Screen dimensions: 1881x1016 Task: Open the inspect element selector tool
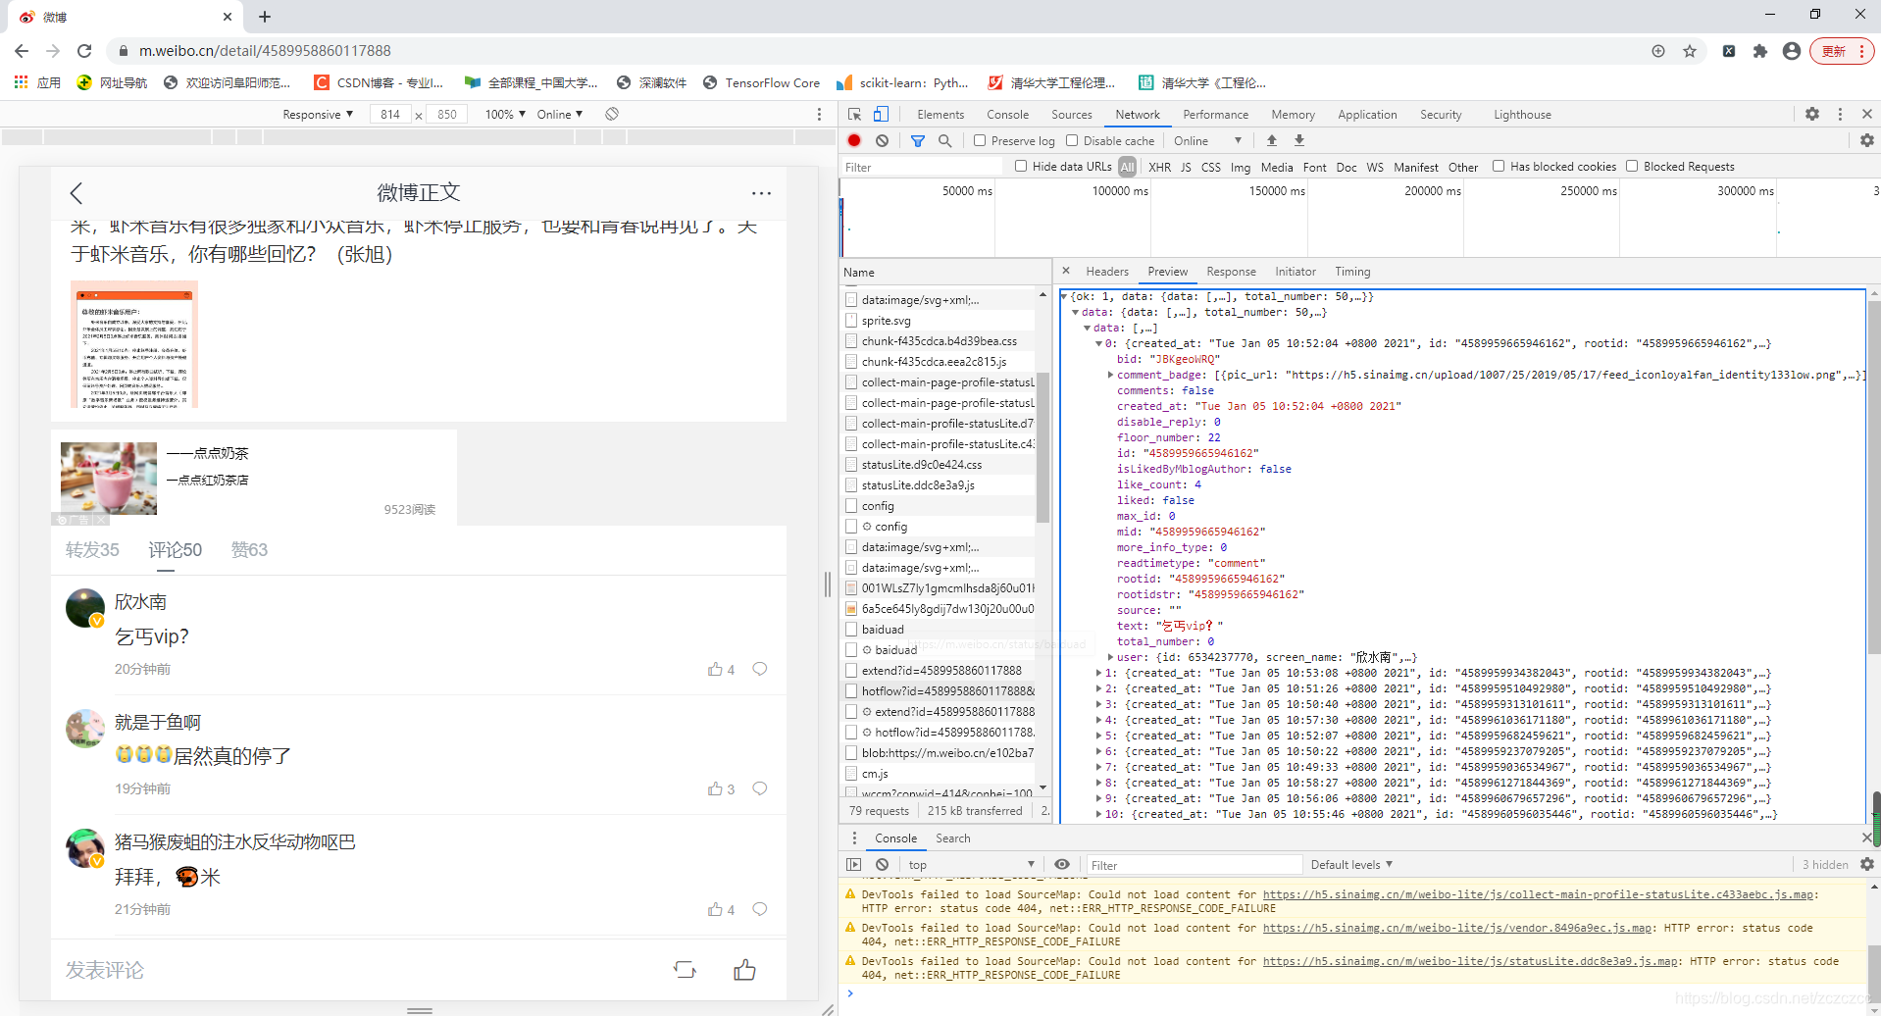855,114
